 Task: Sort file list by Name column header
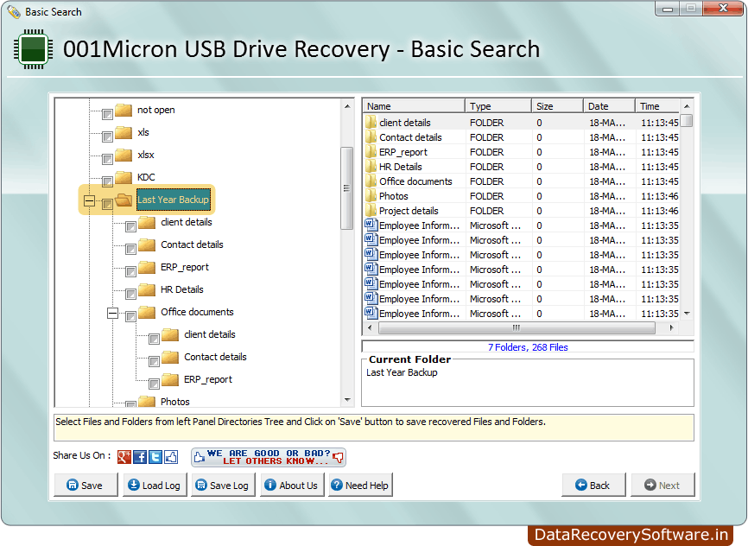click(414, 106)
